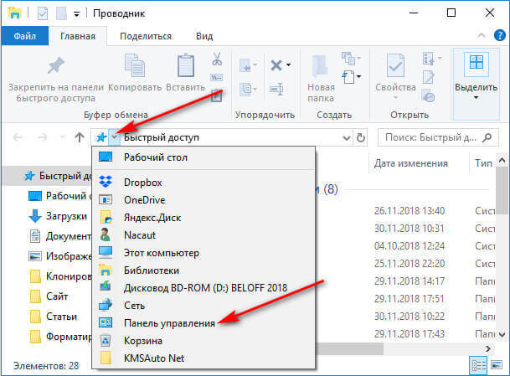The image size is (510, 376).
Task: Collapse the ribbon with the chevron
Action: coord(482,35)
